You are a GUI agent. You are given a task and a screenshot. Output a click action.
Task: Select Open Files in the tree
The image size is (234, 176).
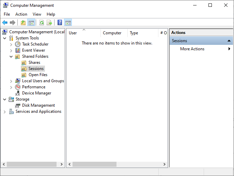38,75
